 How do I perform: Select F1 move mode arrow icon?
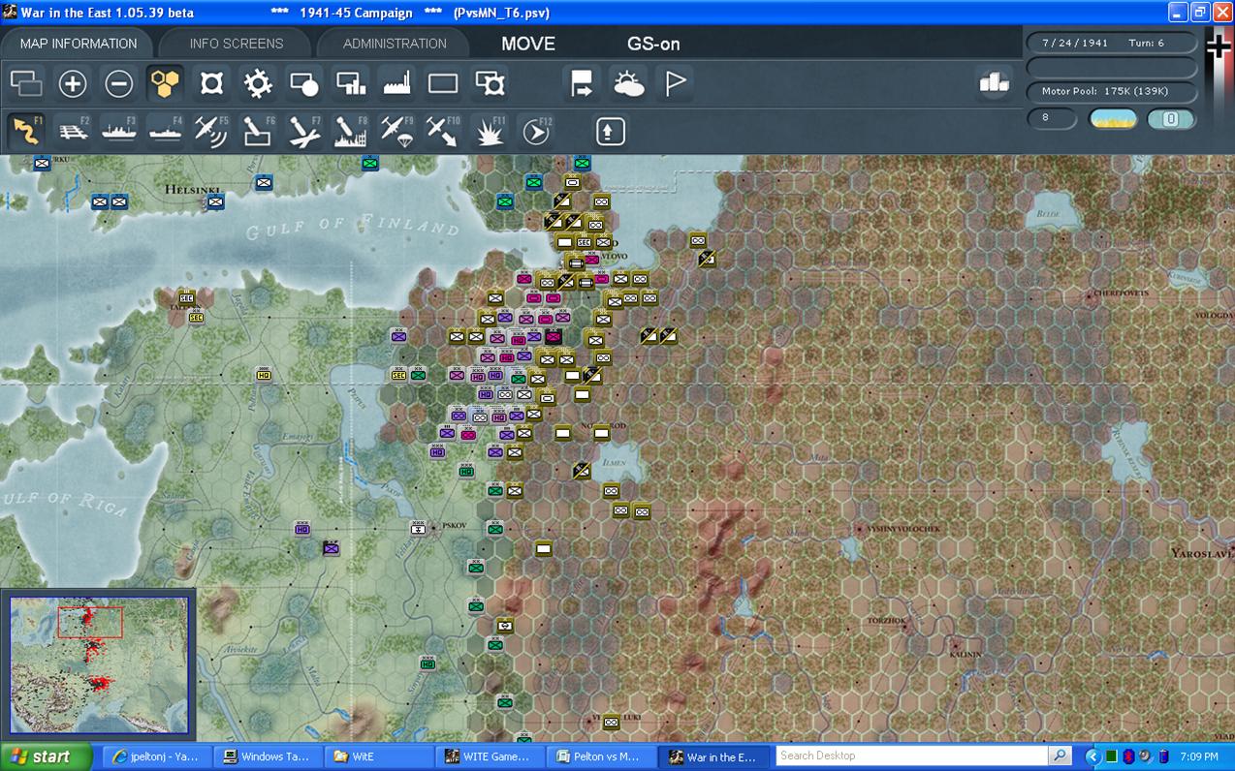point(26,131)
